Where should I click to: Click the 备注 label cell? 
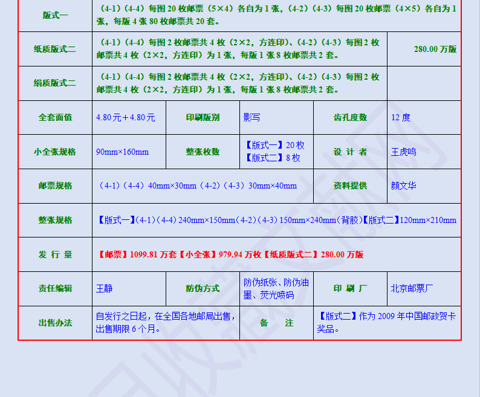tap(276, 323)
